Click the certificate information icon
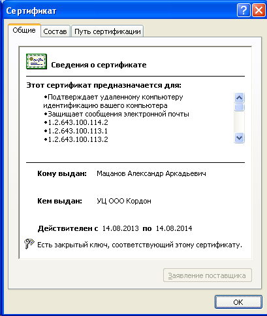 [37, 61]
